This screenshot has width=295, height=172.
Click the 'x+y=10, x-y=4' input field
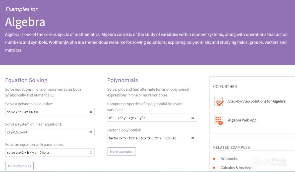click(x=46, y=132)
